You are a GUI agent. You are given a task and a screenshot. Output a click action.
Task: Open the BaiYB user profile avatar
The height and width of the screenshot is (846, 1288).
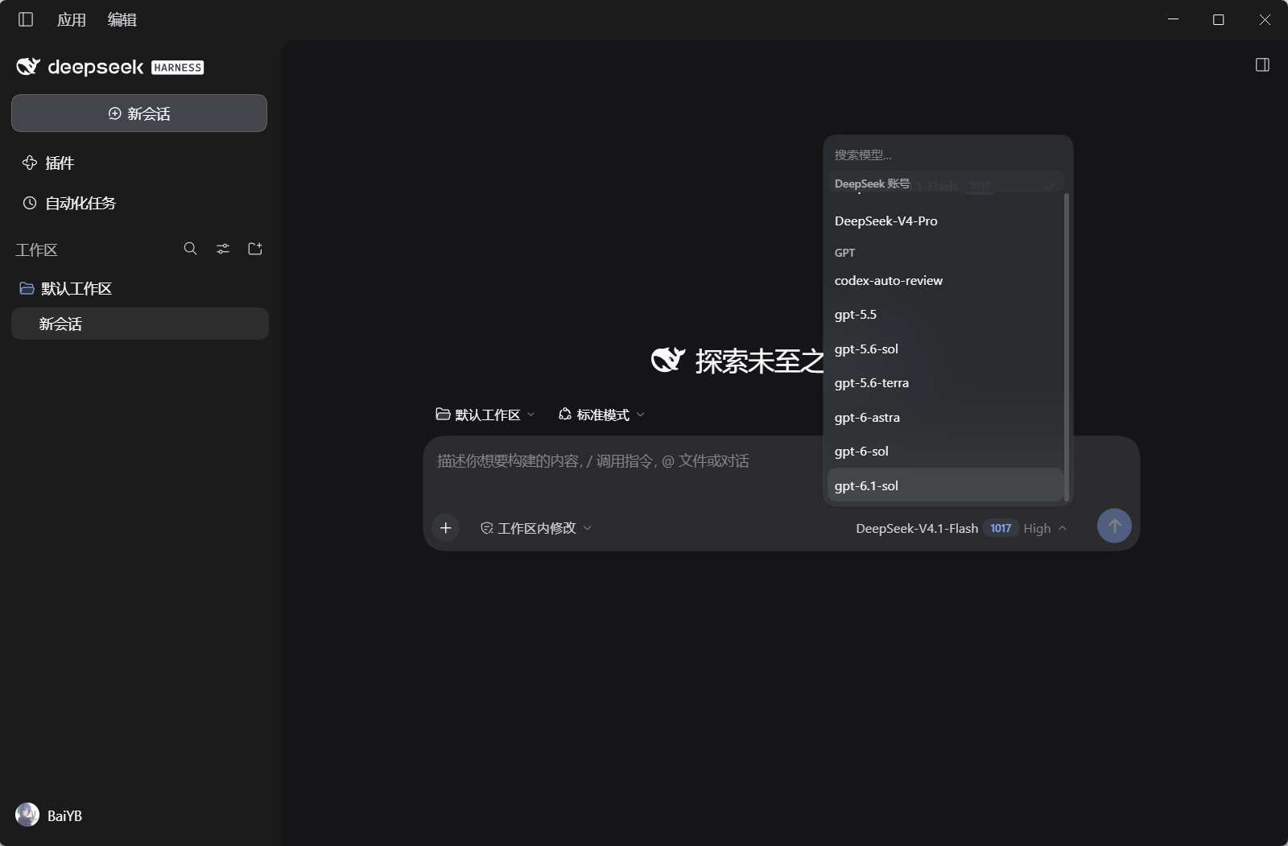[27, 815]
